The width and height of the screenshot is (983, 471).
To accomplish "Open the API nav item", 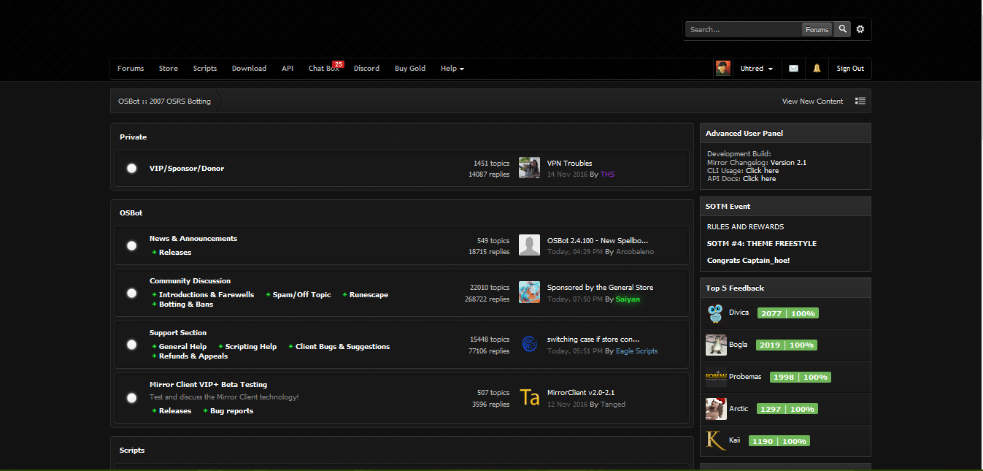I will pyautogui.click(x=288, y=69).
